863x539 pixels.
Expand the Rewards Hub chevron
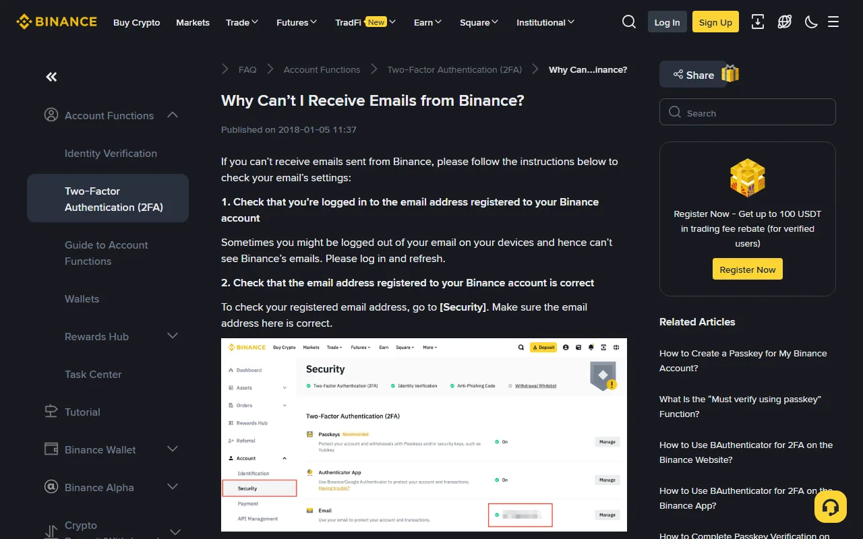point(173,336)
